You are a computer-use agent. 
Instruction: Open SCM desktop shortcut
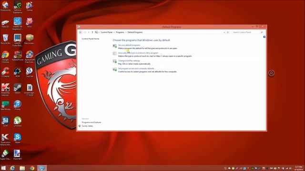coord(5,122)
